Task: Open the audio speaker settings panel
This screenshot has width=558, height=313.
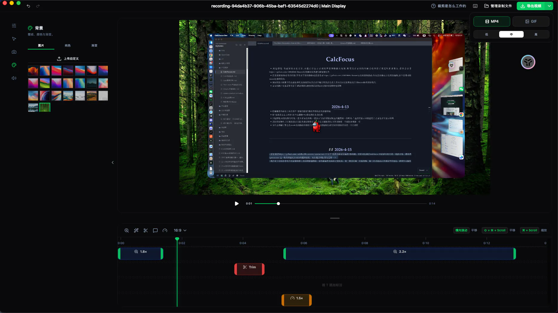Action: pos(14,78)
